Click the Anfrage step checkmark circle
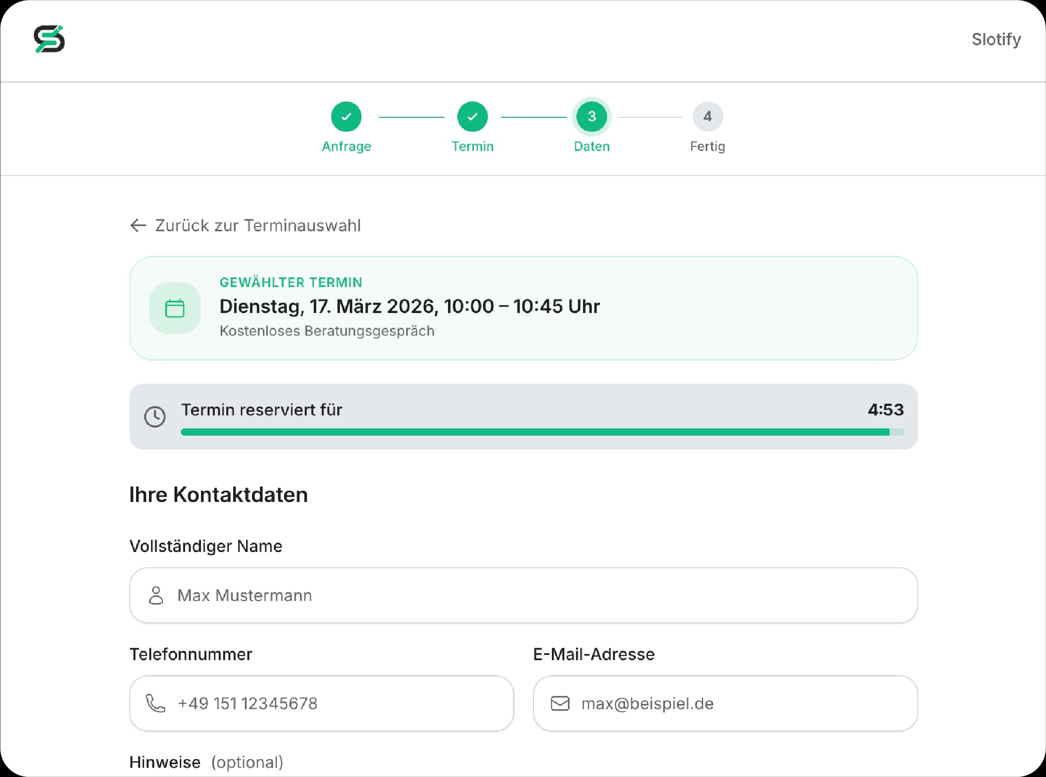The width and height of the screenshot is (1046, 777). click(x=346, y=116)
